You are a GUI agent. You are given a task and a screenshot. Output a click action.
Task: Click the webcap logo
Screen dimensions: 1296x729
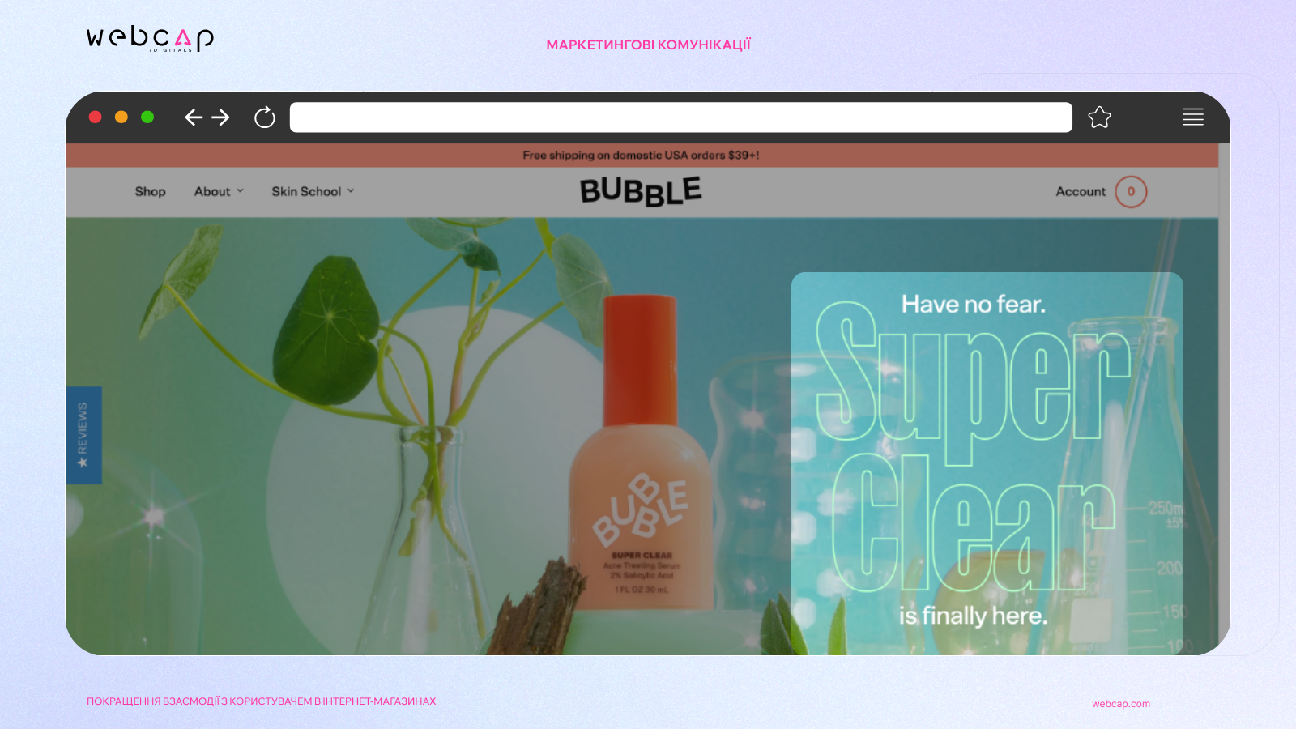(150, 38)
